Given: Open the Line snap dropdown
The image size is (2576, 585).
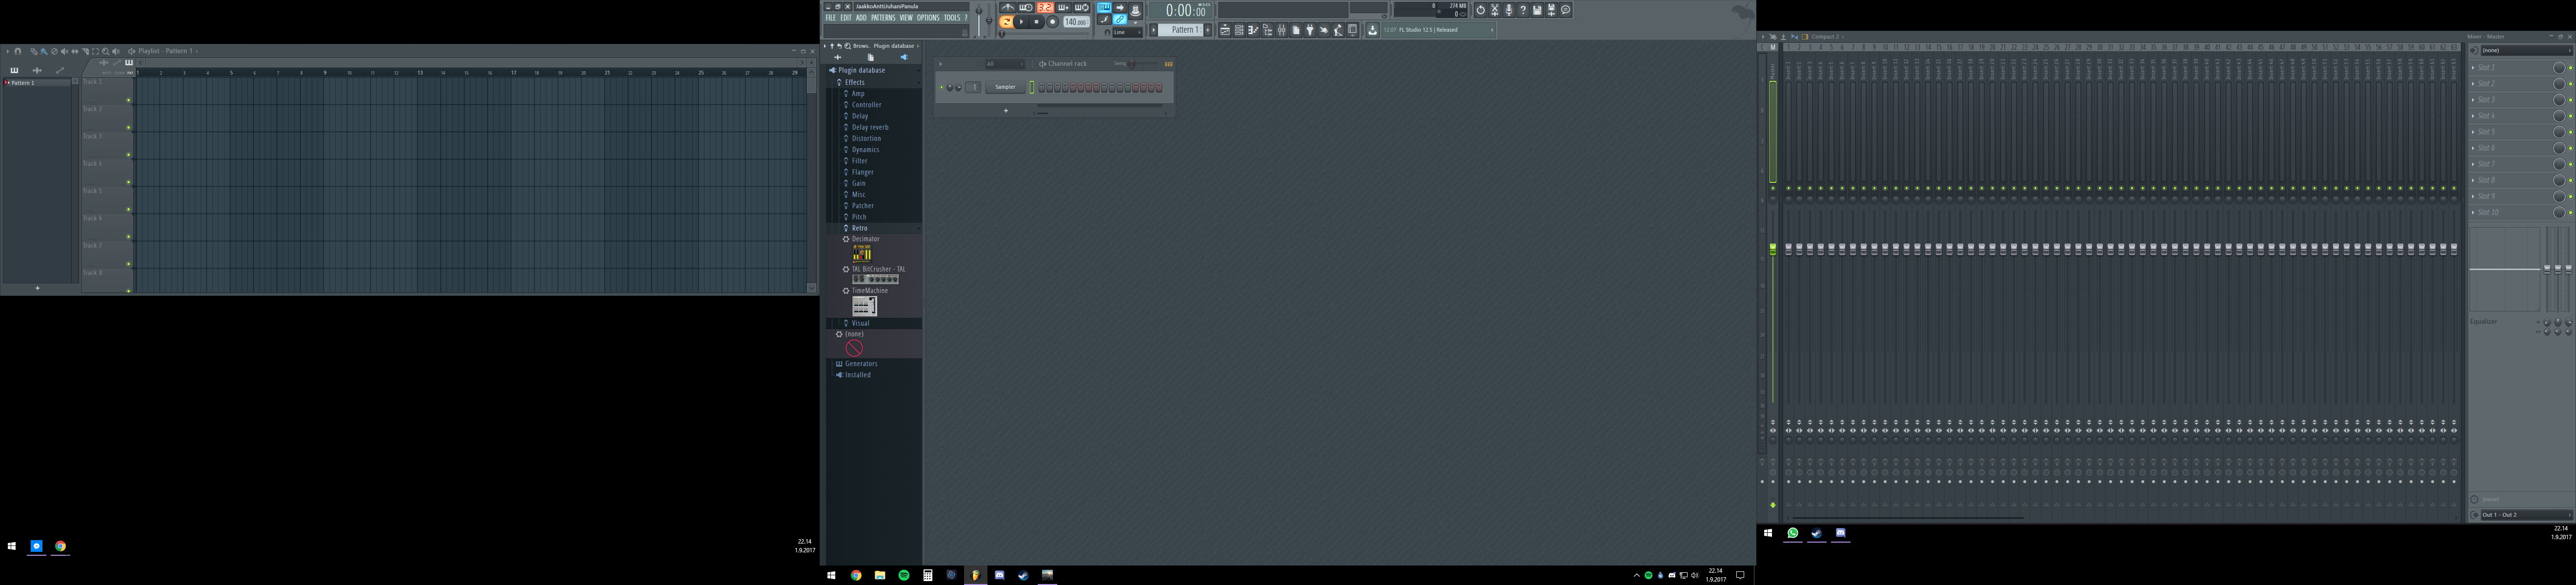Looking at the screenshot, I should 1128,32.
